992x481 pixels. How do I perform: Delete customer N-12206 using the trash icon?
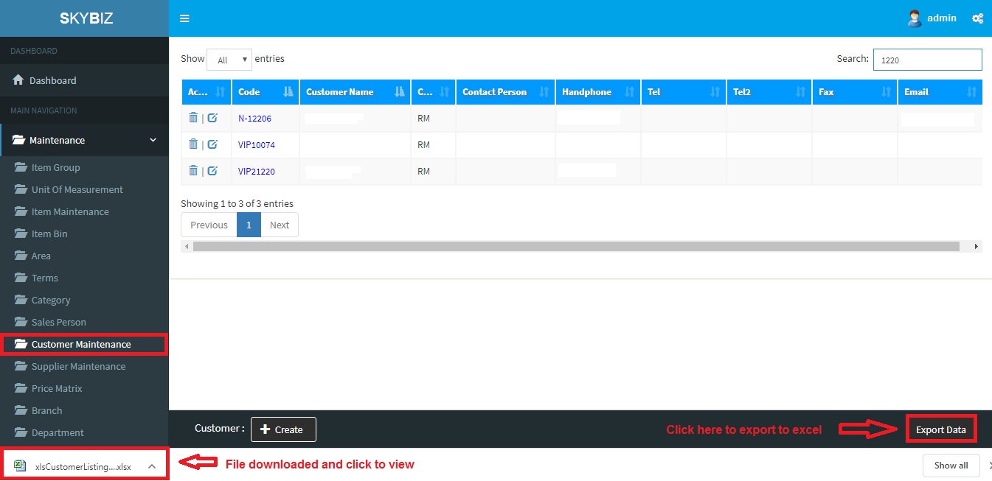point(193,118)
